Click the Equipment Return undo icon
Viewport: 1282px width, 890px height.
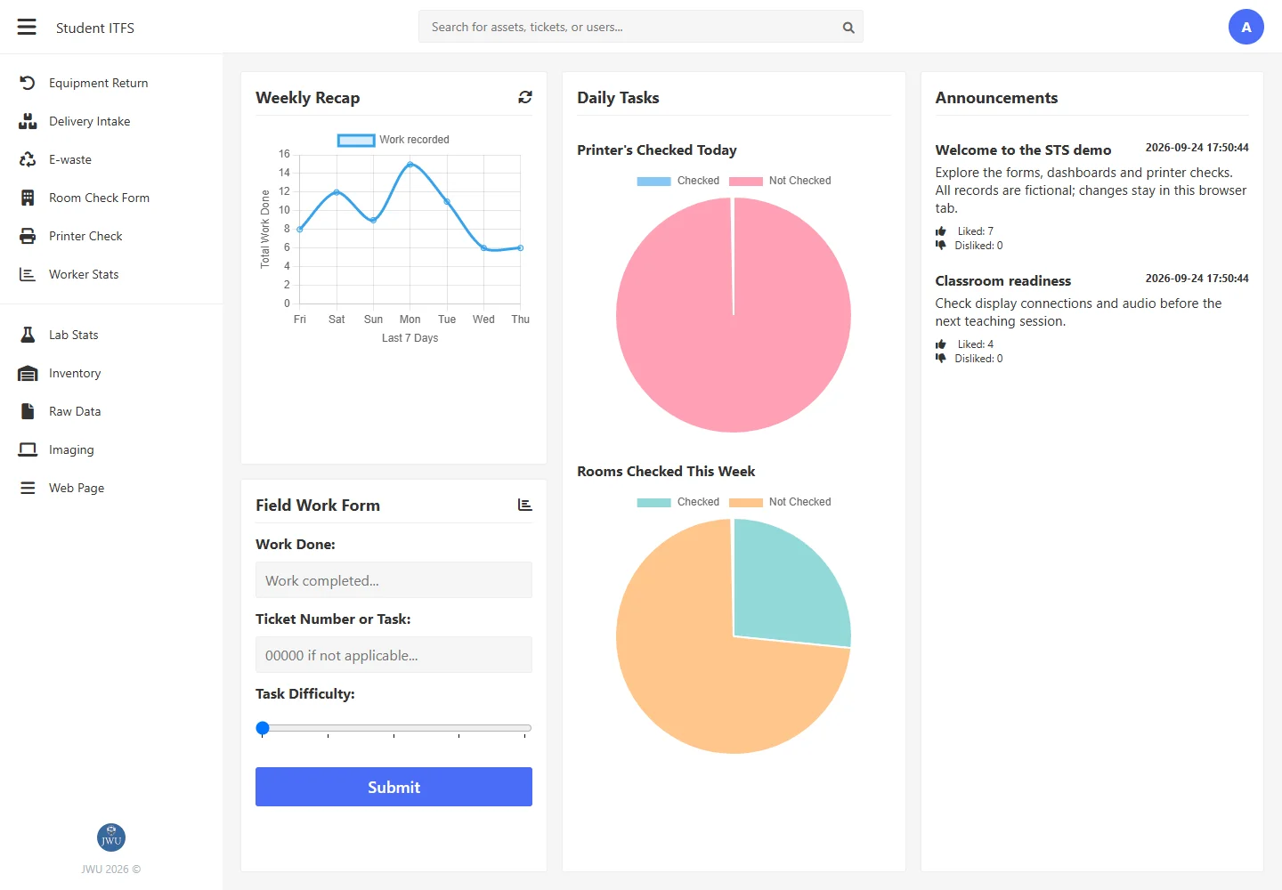tap(28, 83)
